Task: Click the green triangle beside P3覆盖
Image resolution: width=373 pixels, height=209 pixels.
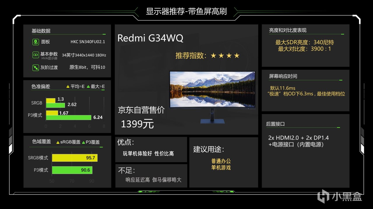Action: (84, 142)
